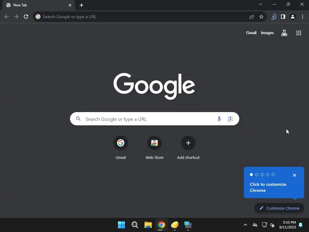The height and width of the screenshot is (232, 309).
Task: Open Search Labs flask icon
Action: coord(284,33)
